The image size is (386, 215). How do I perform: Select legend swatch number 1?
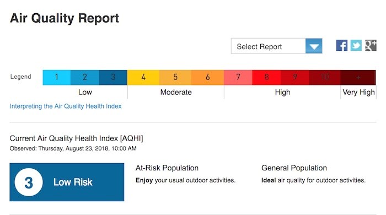tap(57, 77)
